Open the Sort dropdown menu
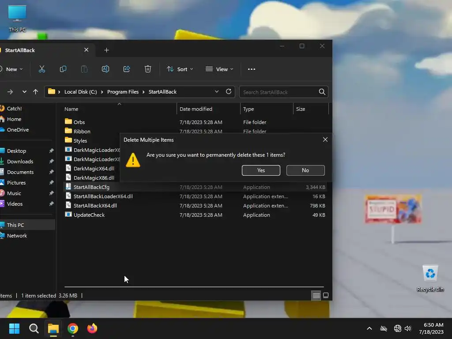Image resolution: width=452 pixels, height=339 pixels. pos(180,69)
